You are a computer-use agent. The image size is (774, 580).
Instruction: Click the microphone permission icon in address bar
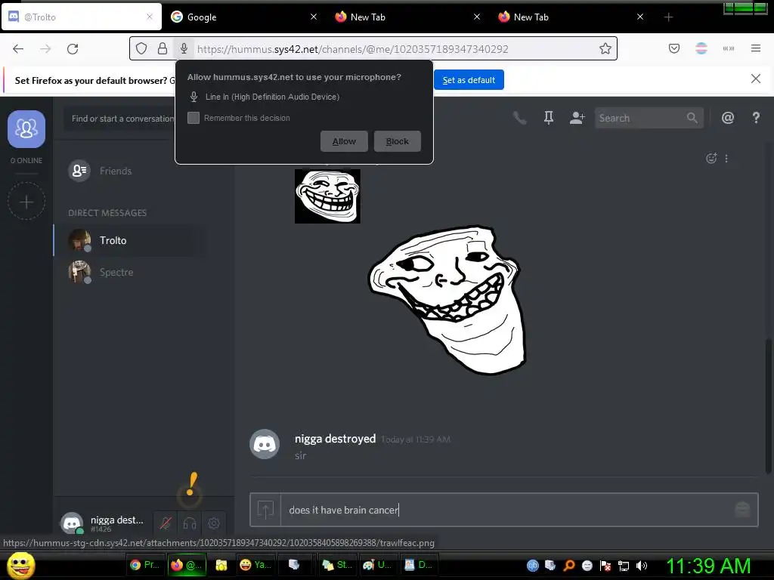pos(184,48)
